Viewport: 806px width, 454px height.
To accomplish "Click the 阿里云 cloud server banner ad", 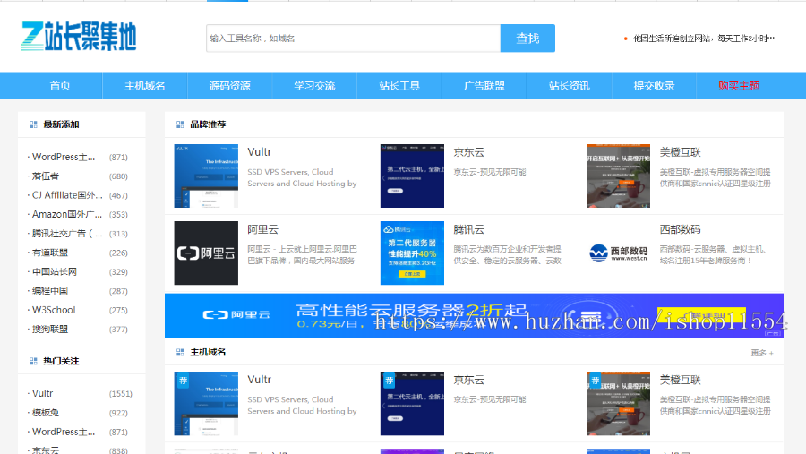I will click(x=474, y=316).
